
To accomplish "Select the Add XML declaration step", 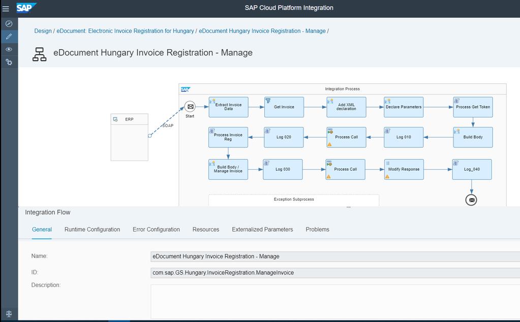I will coord(346,107).
